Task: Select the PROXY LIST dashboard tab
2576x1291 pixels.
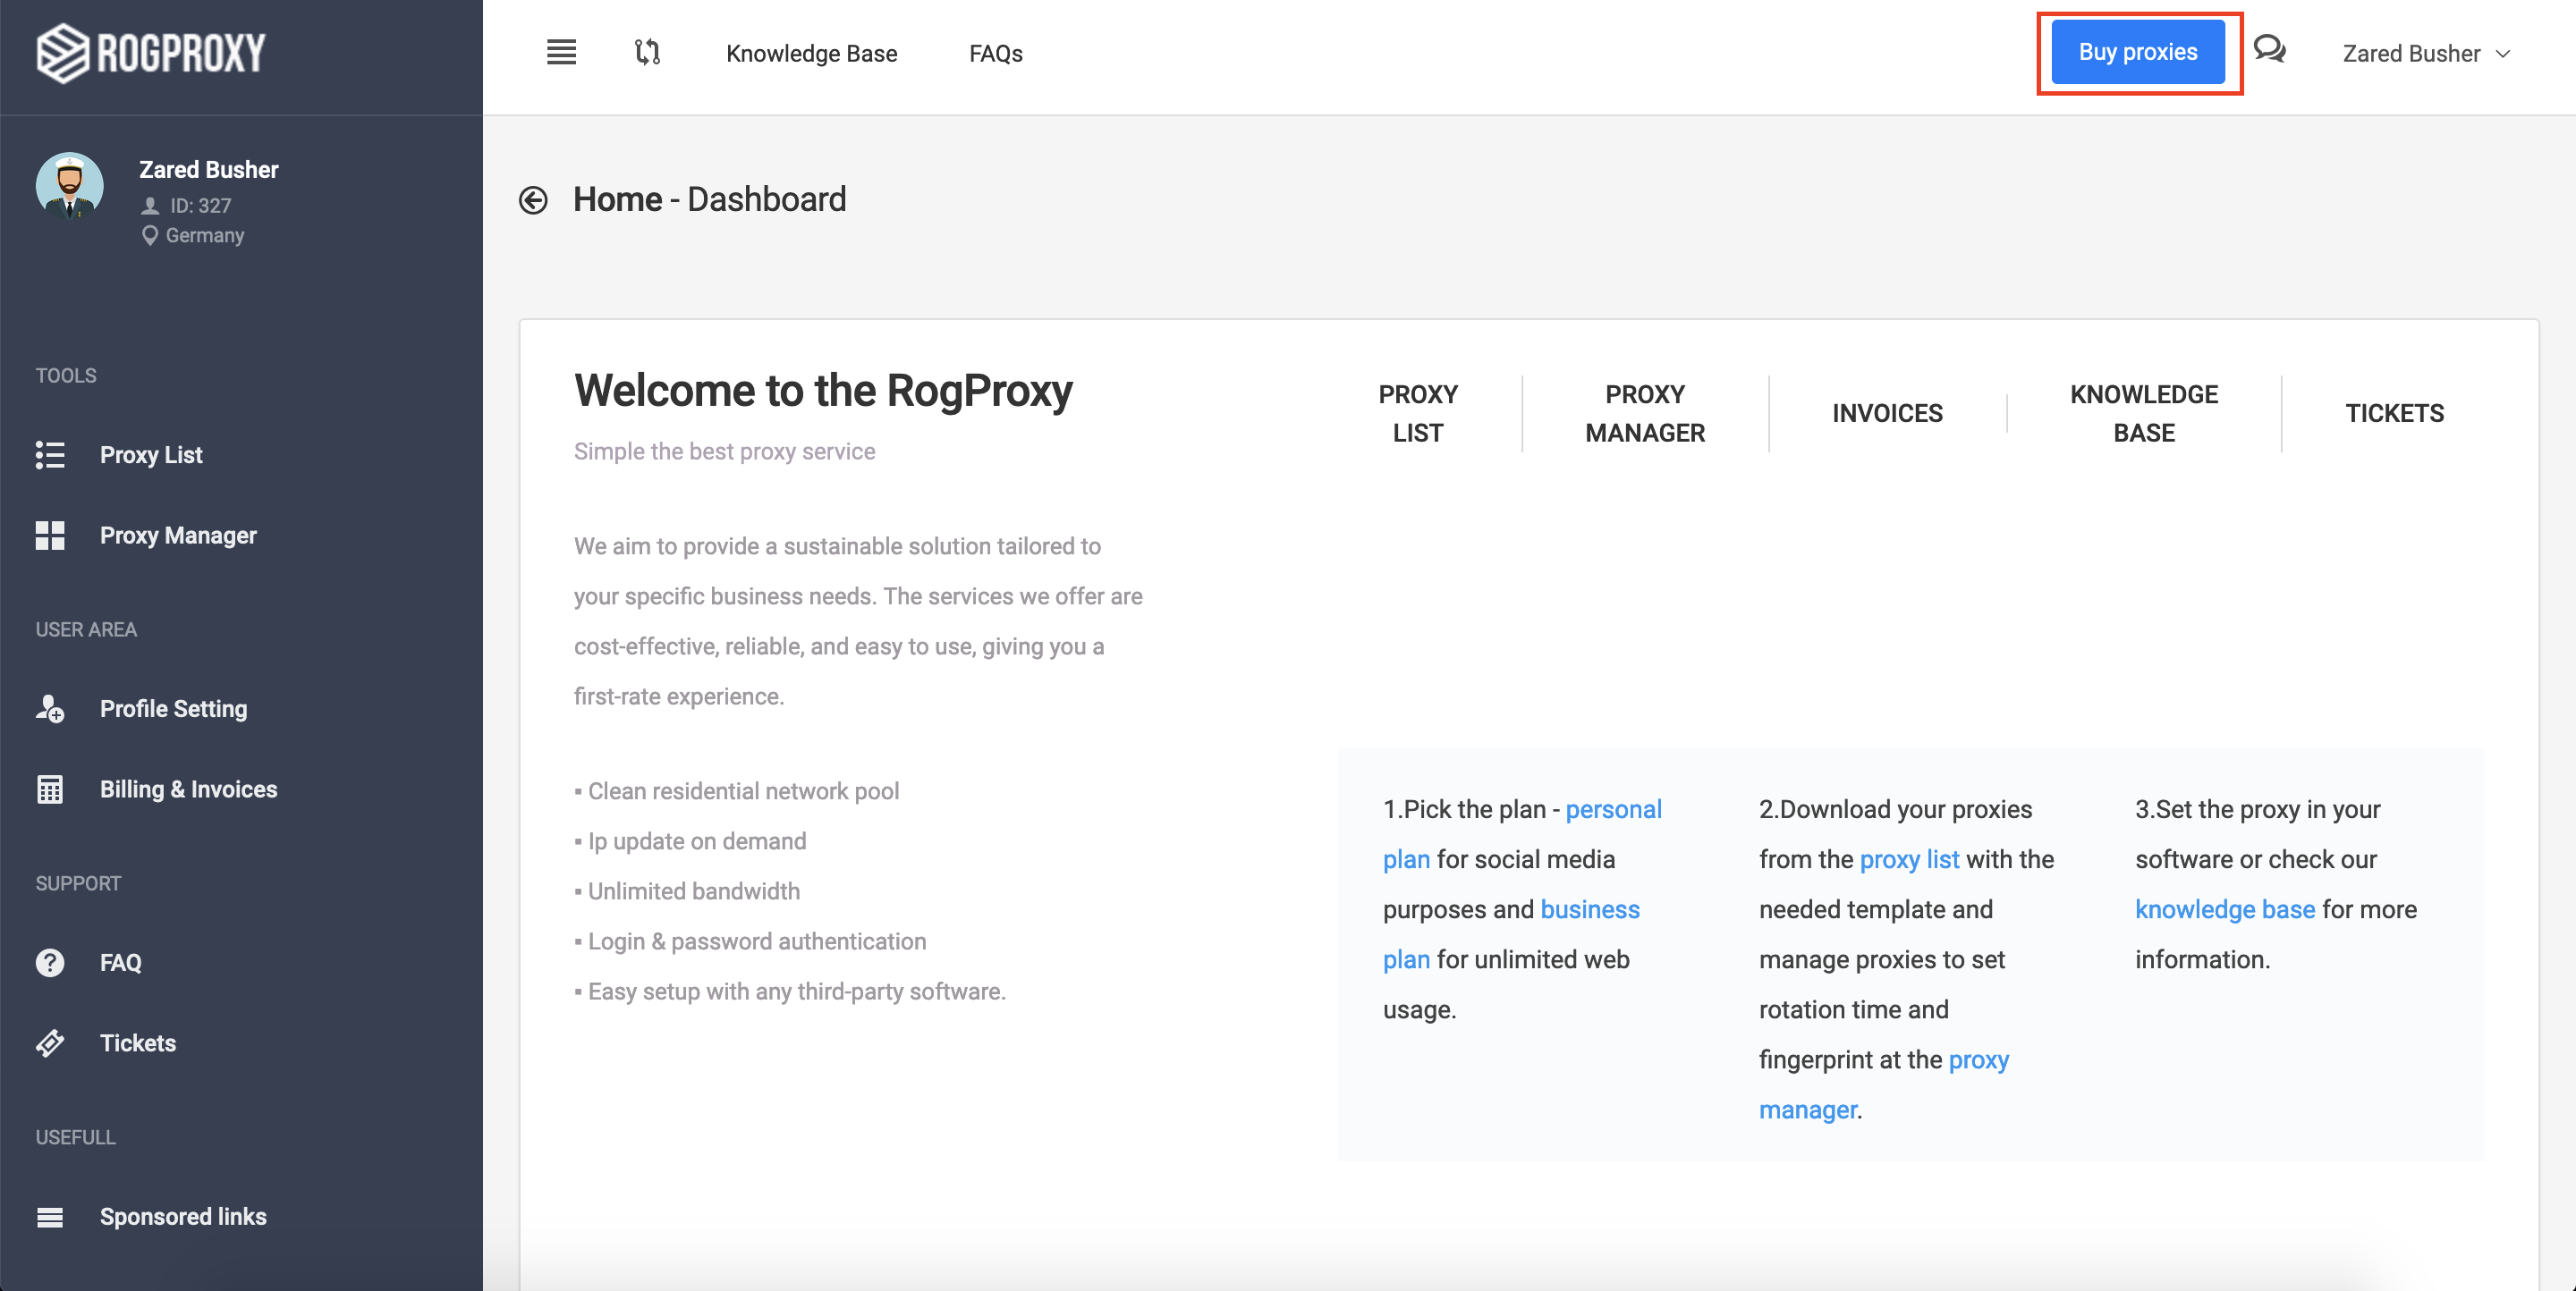Action: 1418,413
